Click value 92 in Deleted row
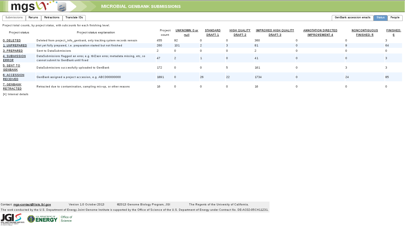This screenshot has height=227, width=405. [176, 40]
